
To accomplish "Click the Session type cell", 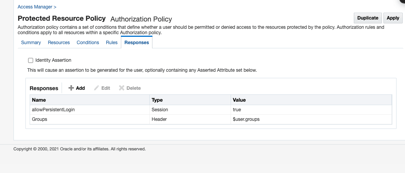I will 160,110.
